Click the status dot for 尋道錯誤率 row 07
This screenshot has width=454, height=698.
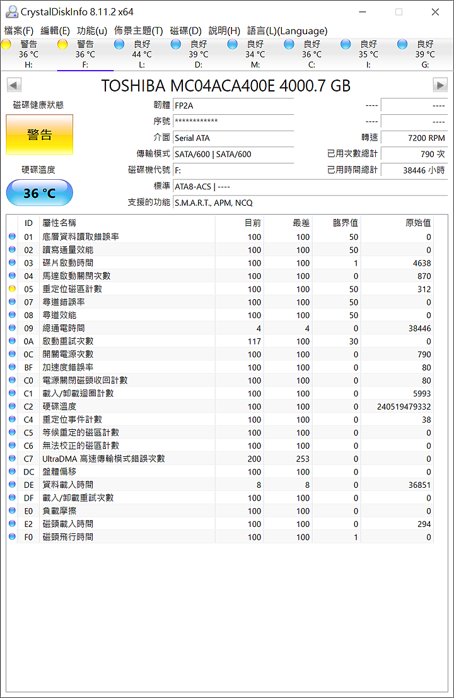point(12,302)
